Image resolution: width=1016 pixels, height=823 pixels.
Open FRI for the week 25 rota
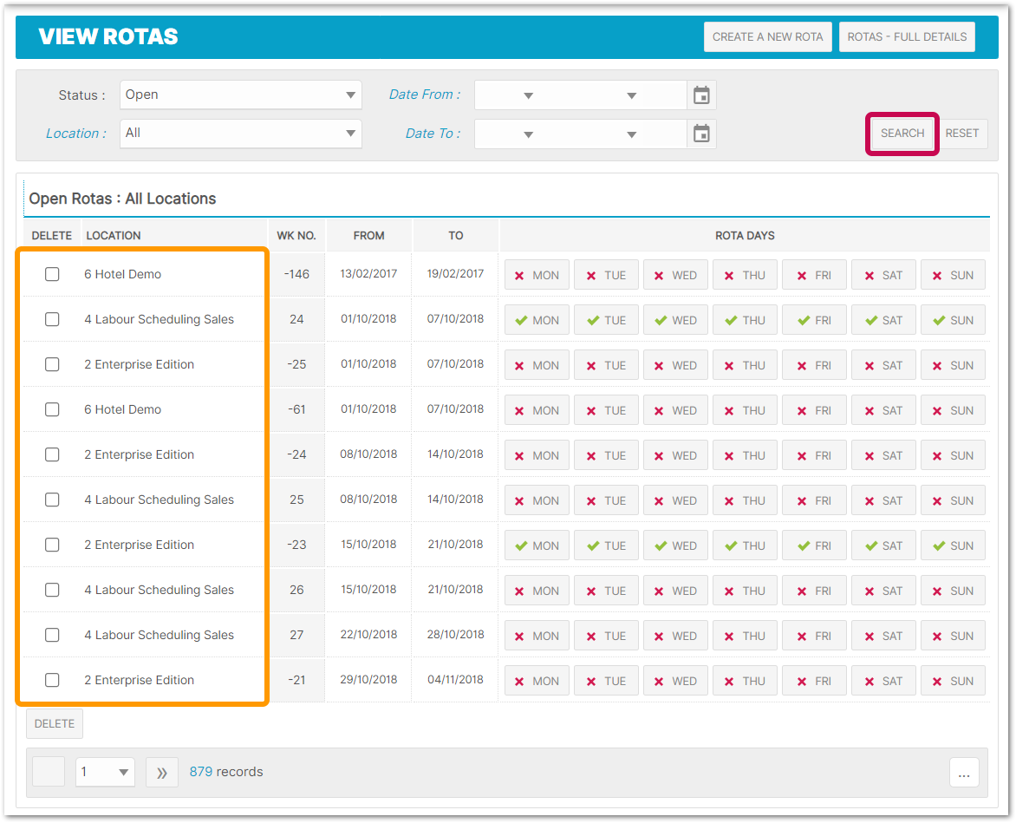click(815, 500)
